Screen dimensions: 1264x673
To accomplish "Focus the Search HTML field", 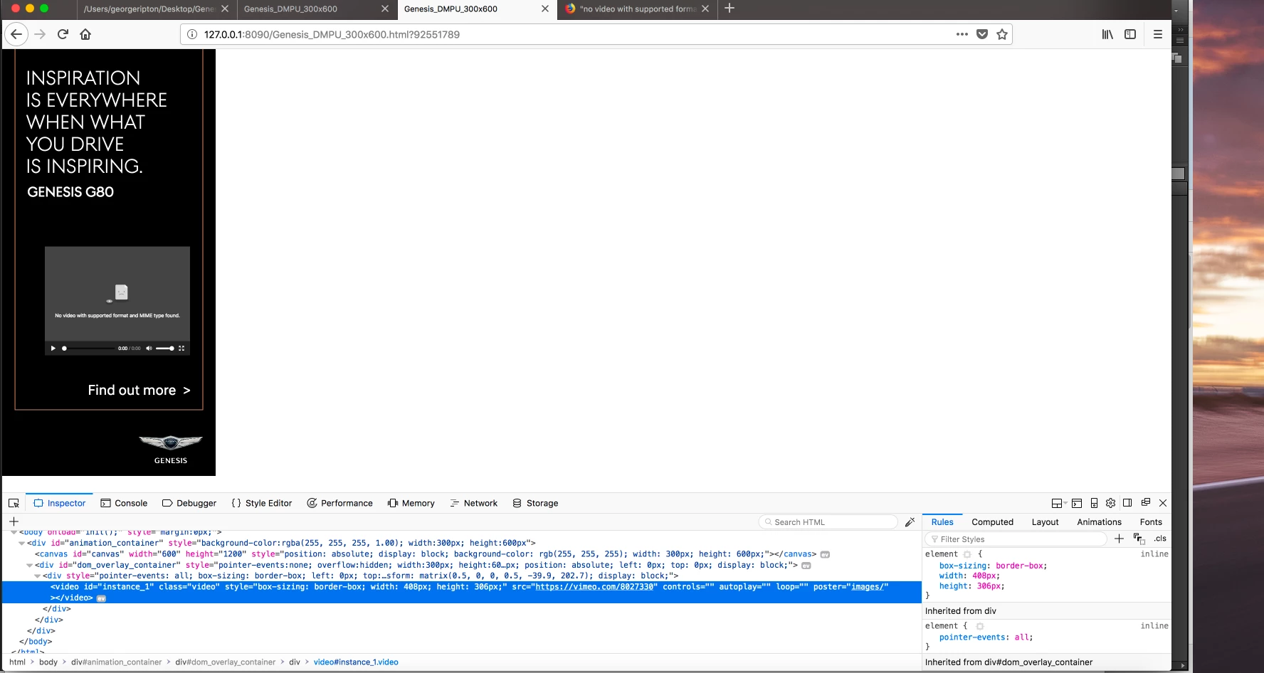I will point(828,522).
